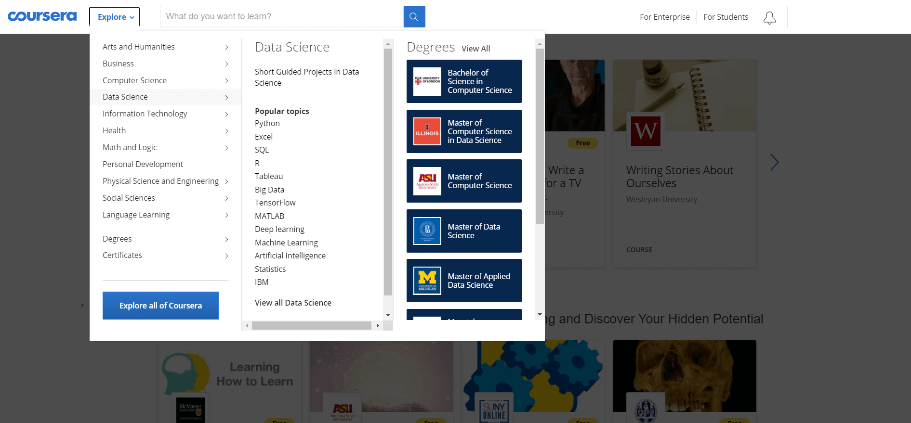Click View All degrees link
Screen dimensions: 911x423
(475, 49)
